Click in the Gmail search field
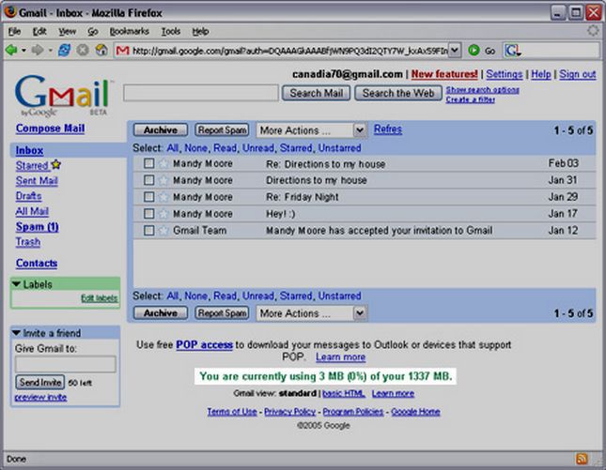 pos(201,93)
